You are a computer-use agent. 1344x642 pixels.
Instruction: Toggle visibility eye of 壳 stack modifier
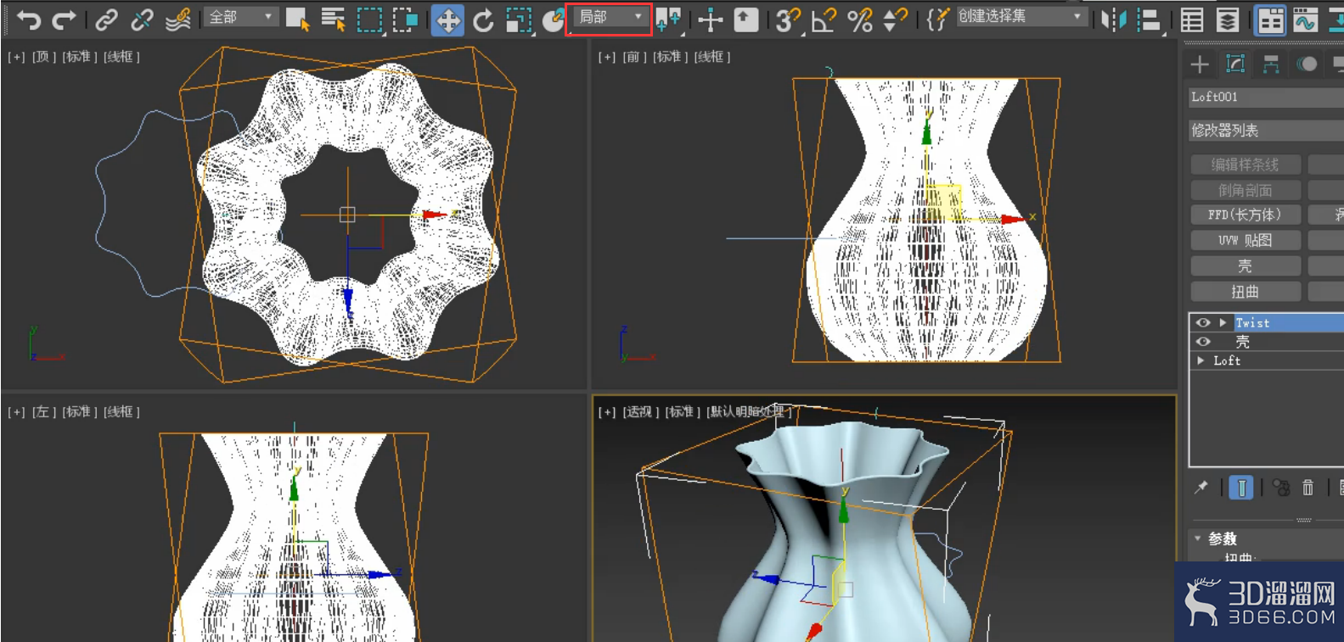pos(1203,342)
